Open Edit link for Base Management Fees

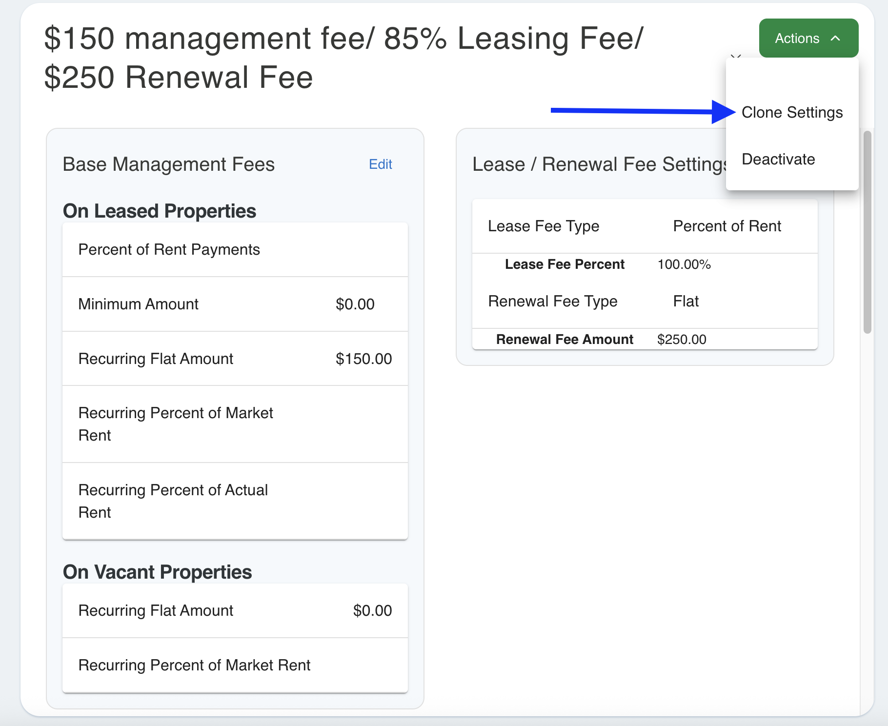pyautogui.click(x=380, y=164)
